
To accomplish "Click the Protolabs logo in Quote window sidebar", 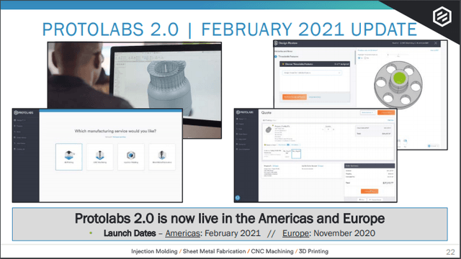I will pos(245,112).
